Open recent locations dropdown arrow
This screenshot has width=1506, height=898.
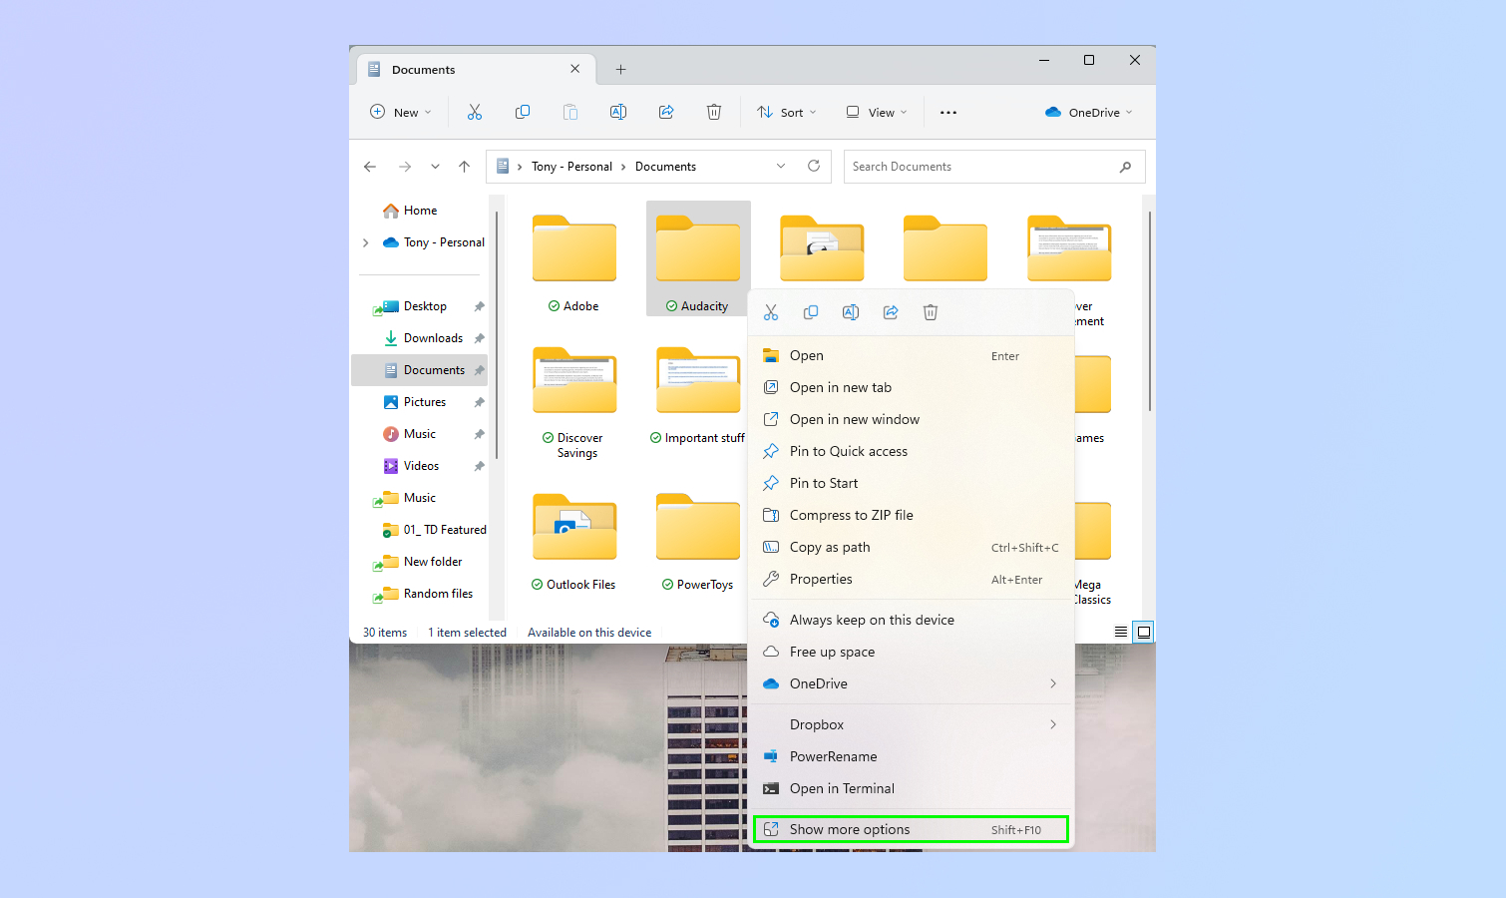[435, 167]
